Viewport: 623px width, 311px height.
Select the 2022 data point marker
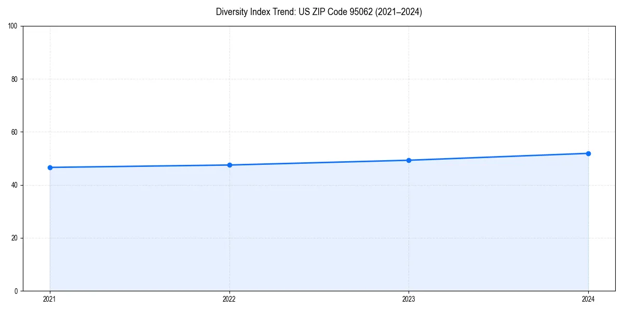pos(229,164)
